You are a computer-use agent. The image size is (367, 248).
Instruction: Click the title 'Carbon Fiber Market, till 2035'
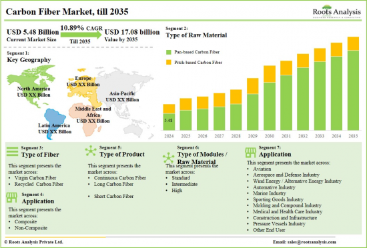tap(67, 11)
